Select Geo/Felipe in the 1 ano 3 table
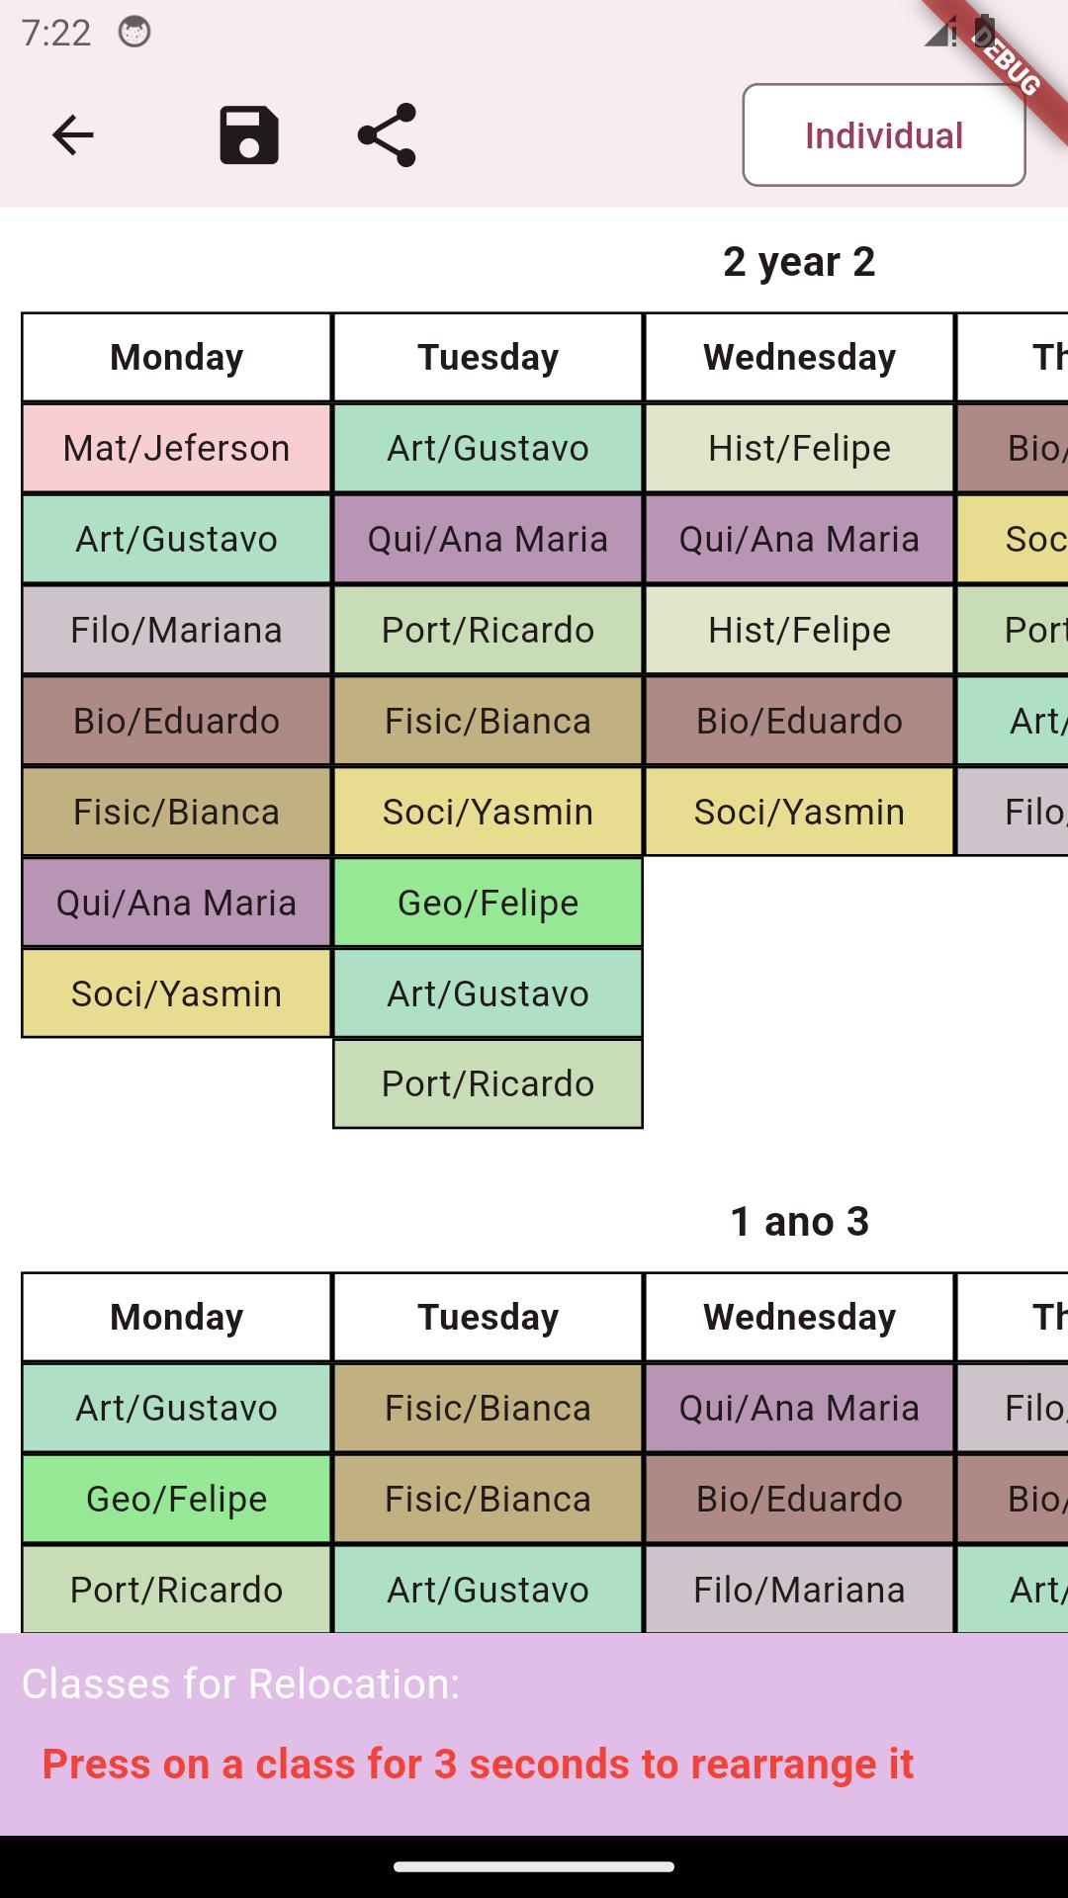Viewport: 1068px width, 1898px height. tap(176, 1500)
